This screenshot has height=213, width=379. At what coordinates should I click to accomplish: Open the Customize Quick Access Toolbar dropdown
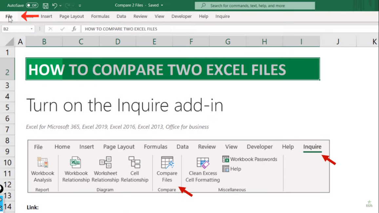(80, 5)
